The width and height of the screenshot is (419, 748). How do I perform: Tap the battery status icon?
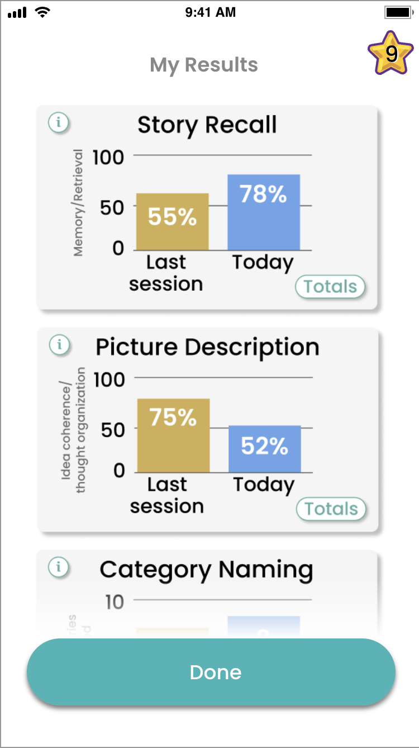398,12
